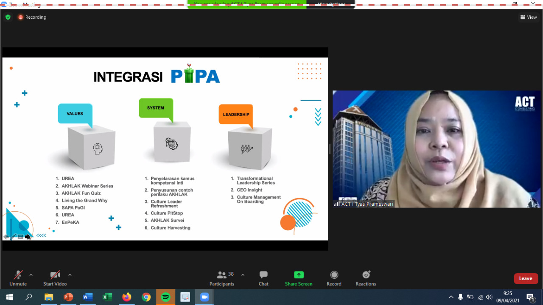The image size is (543, 305).
Task: Open the Reactions emoji menu
Action: pyautogui.click(x=366, y=278)
